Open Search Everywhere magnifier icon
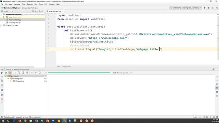 tap(217, 8)
